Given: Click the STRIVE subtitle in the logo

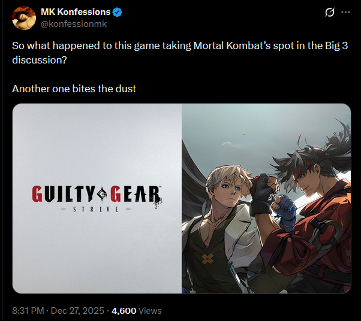Looking at the screenshot, I should pos(96,210).
